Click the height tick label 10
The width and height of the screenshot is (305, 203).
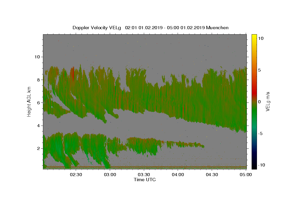(x=37, y=57)
